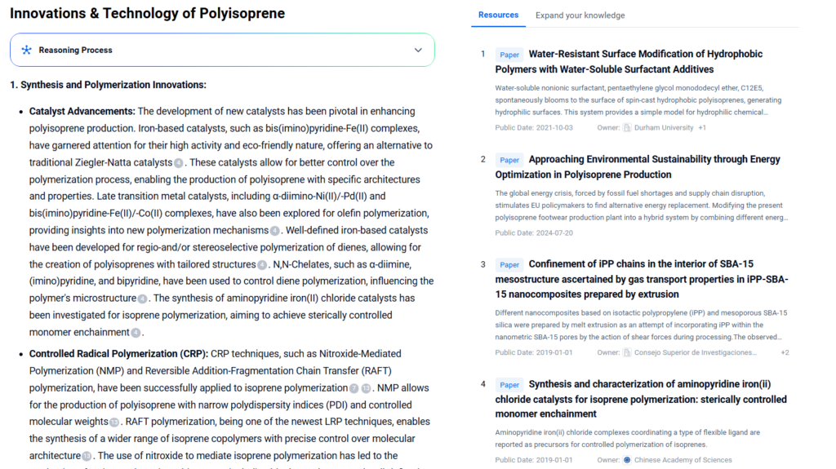
Task: Click citation badge after 'controlled molecular weights'
Action: coord(113,423)
